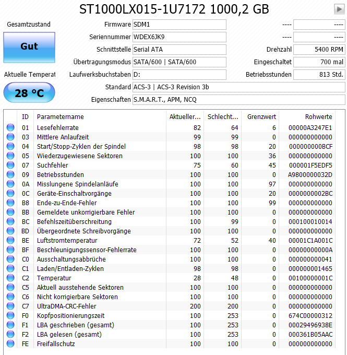347x355 pixels.
Task: Click the Grenzwert column header
Action: pyautogui.click(x=260, y=117)
